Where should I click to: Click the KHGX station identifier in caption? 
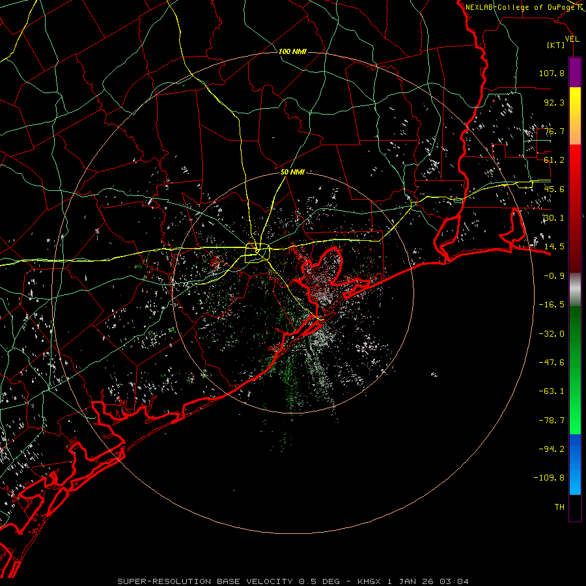[x=370, y=581]
